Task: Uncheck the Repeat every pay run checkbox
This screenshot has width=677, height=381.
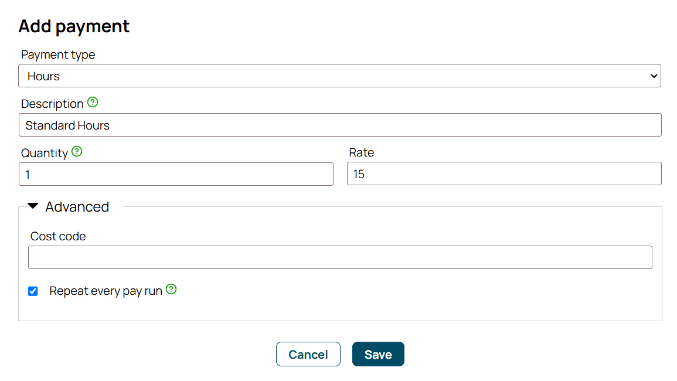Action: point(33,291)
